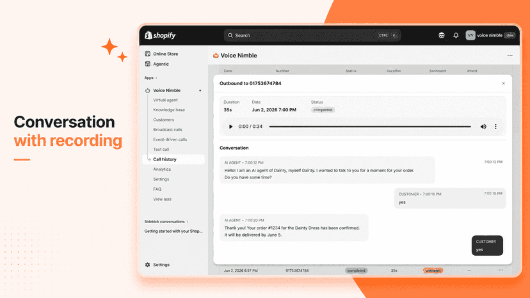Viewport: 530px width, 298px height.
Task: Expand Sidekick conversations chevron
Action: (188, 222)
